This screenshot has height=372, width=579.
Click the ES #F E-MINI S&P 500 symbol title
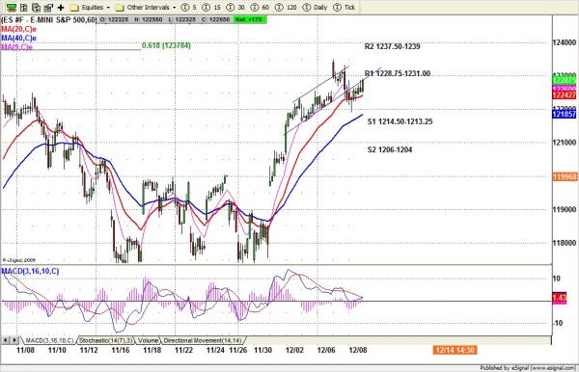pos(48,19)
